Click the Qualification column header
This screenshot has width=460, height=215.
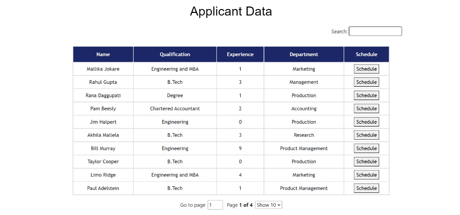(175, 54)
